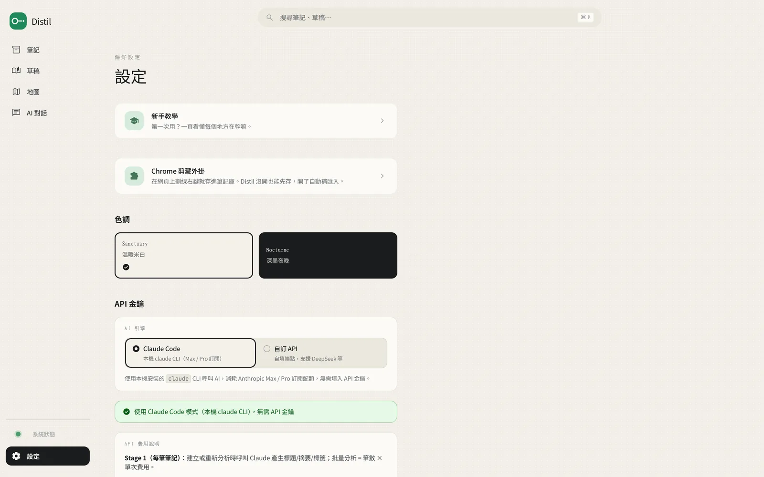Expand the Chrome 剪藏外掛 chevron arrow
Viewport: 764px width, 477px height.
[382, 176]
